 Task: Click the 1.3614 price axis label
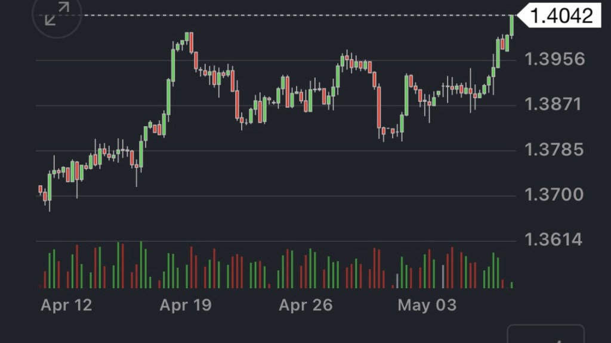(x=553, y=239)
